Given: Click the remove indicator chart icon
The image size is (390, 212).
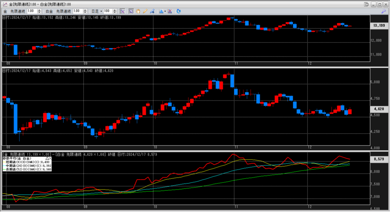Looking at the screenshot, I should [x=169, y=11].
